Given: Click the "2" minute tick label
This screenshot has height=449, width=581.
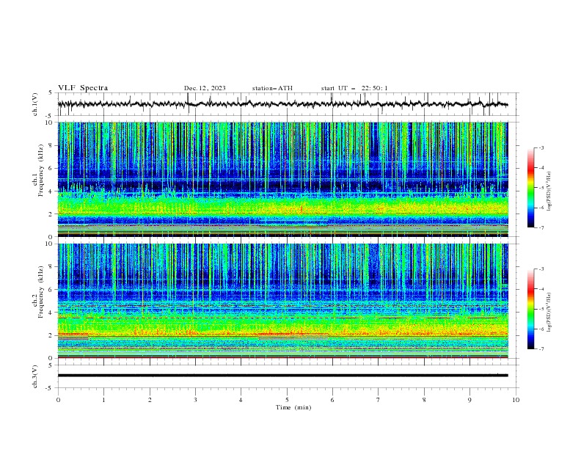Looking at the screenshot, I should point(150,400).
